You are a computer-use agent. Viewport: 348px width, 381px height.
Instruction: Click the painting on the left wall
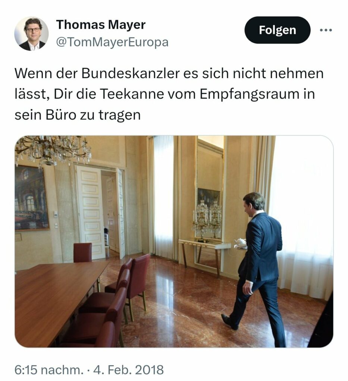tap(31, 198)
